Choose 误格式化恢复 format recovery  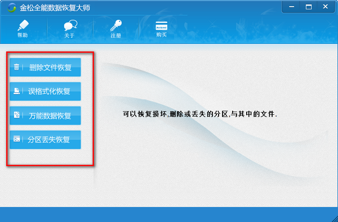tap(45, 91)
